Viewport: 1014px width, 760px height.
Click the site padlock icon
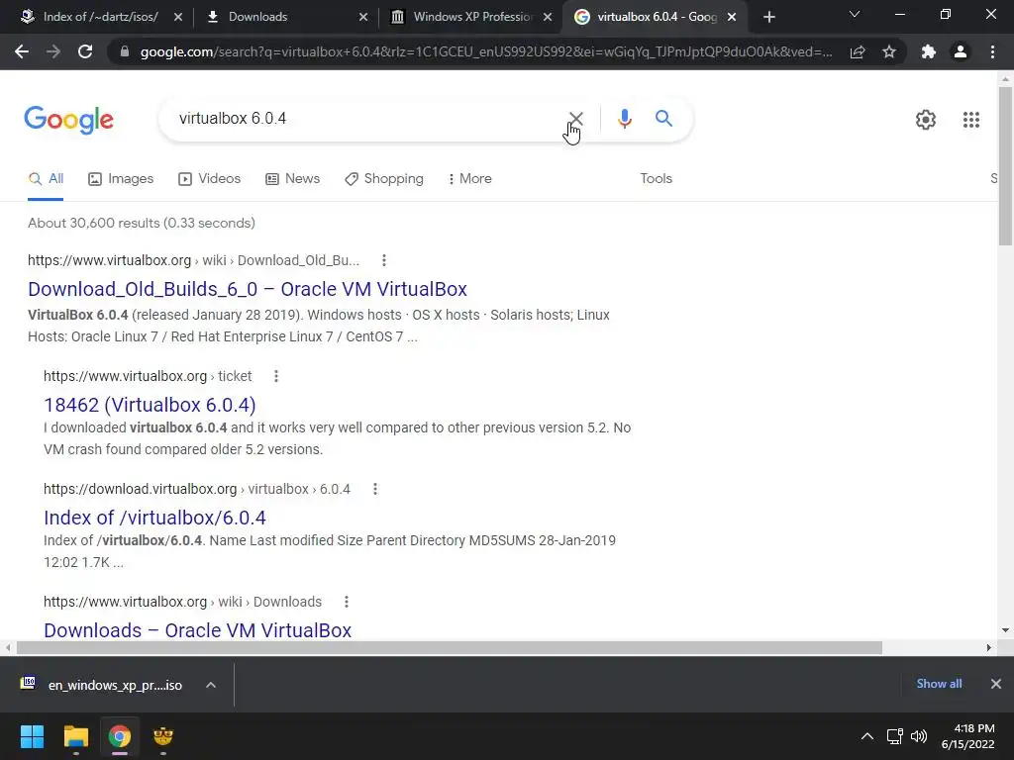(x=125, y=51)
